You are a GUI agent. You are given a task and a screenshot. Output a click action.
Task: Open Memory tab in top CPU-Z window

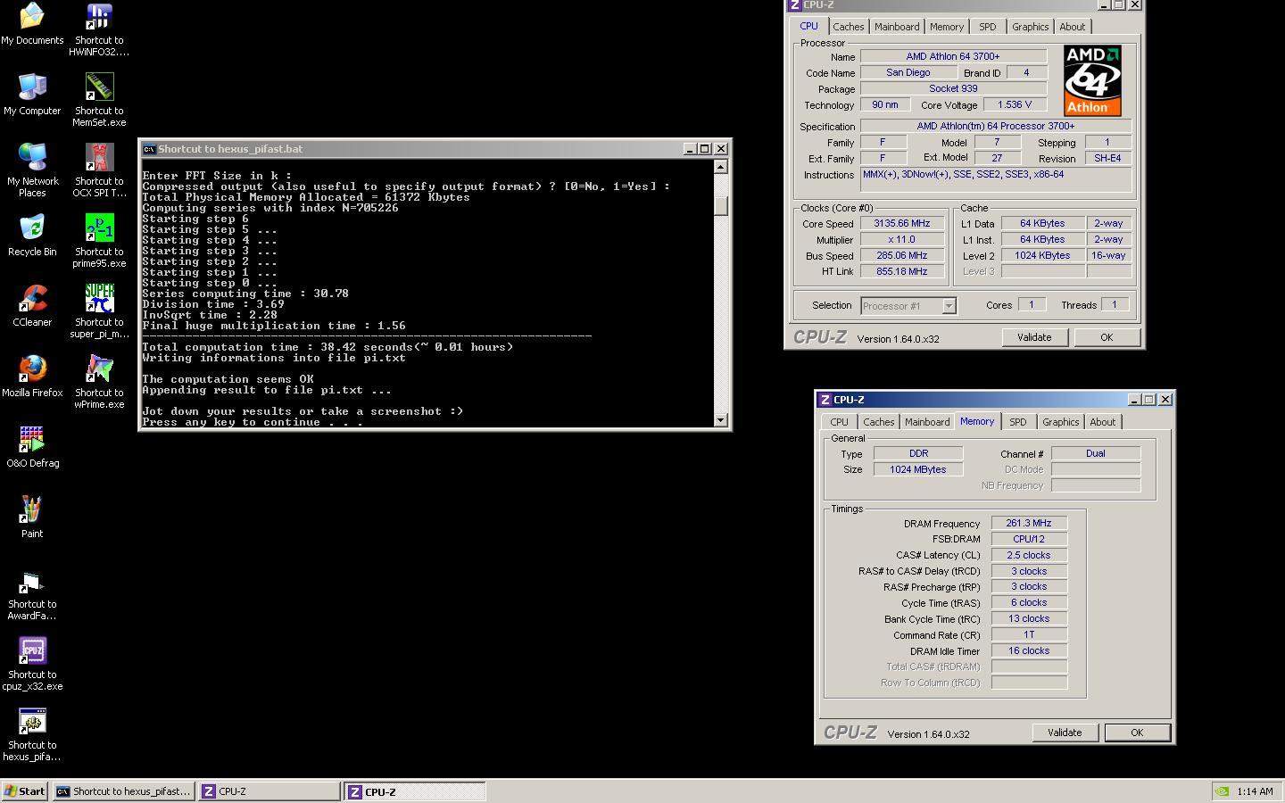click(947, 27)
